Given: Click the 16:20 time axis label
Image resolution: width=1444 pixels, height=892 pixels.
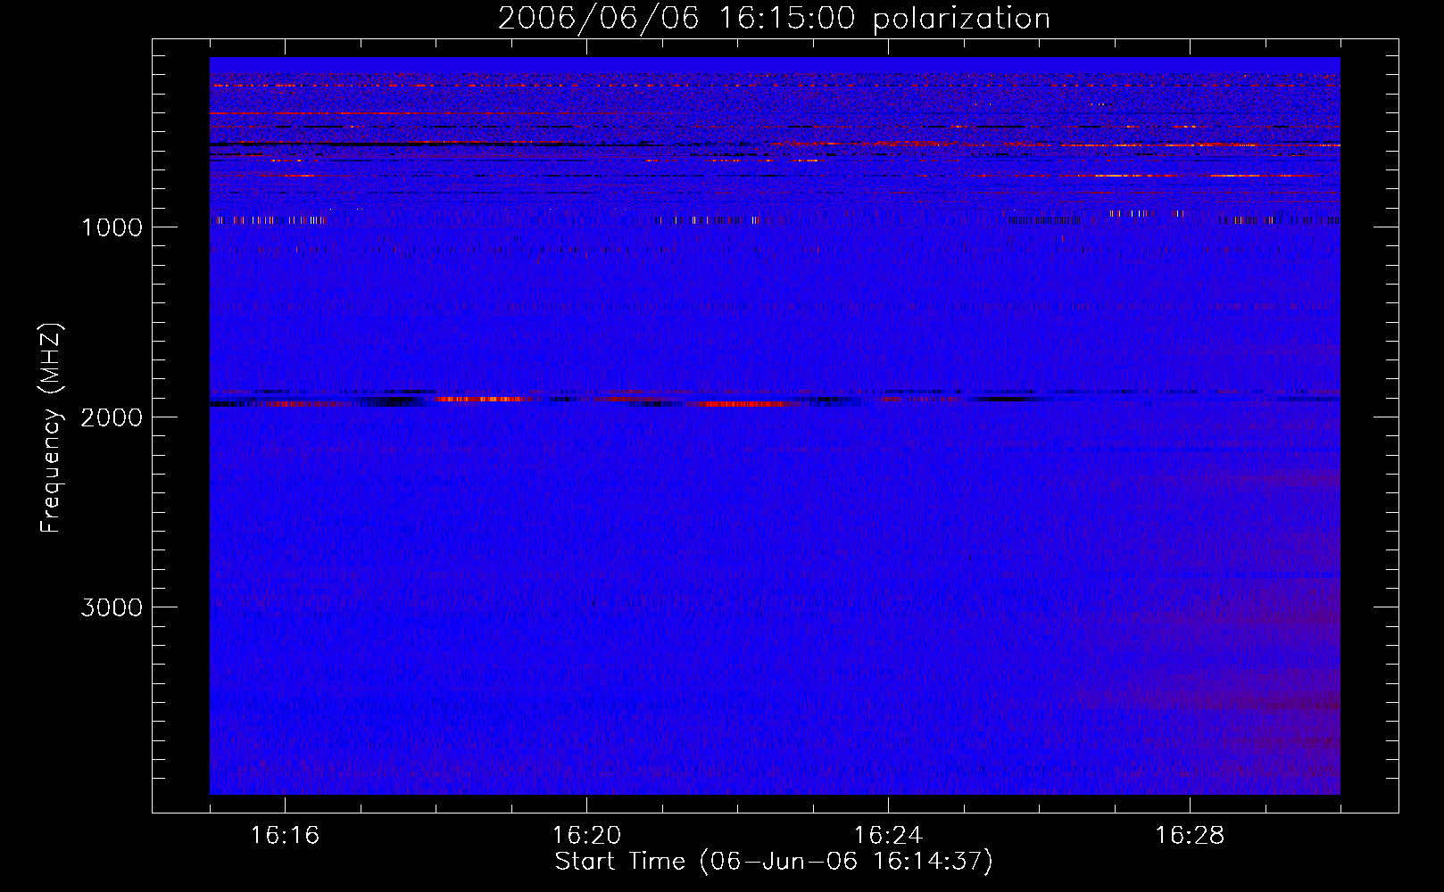Looking at the screenshot, I should click(586, 836).
